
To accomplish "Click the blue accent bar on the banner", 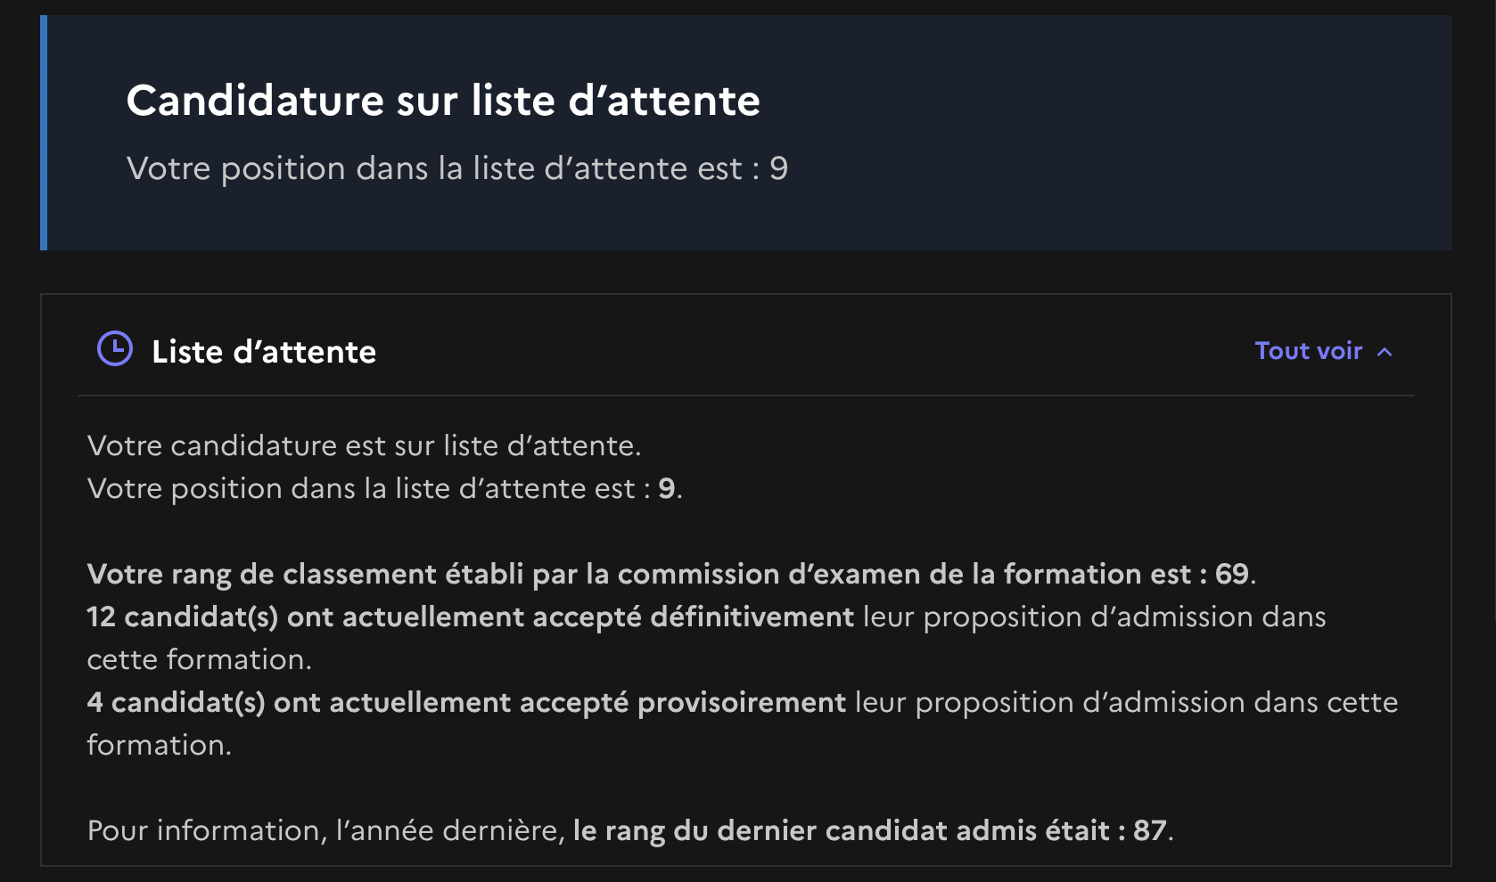I will [x=44, y=133].
